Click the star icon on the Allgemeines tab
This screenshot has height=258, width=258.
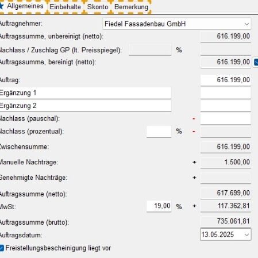tap(2, 6)
